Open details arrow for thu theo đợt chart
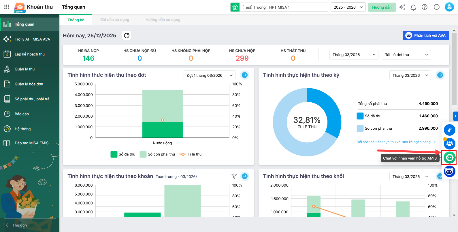 point(244,75)
